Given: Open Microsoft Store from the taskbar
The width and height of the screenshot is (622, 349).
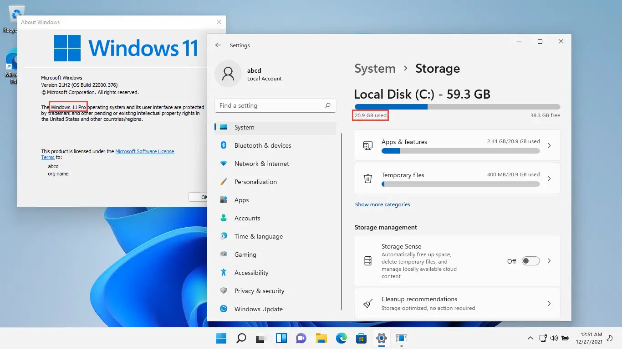Looking at the screenshot, I should pos(362,338).
